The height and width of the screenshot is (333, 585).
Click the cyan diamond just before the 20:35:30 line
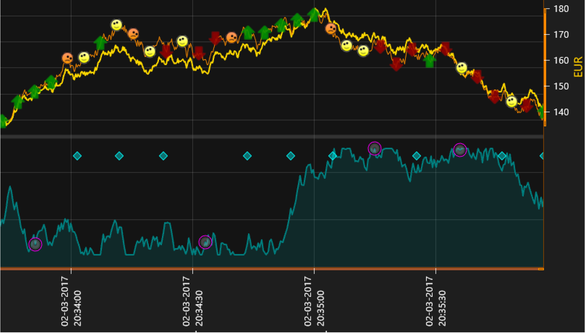pos(416,156)
